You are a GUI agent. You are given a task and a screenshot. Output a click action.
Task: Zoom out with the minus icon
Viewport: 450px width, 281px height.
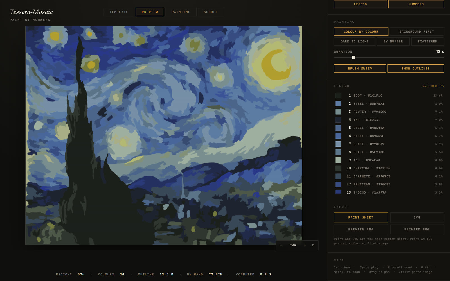pyautogui.click(x=281, y=245)
